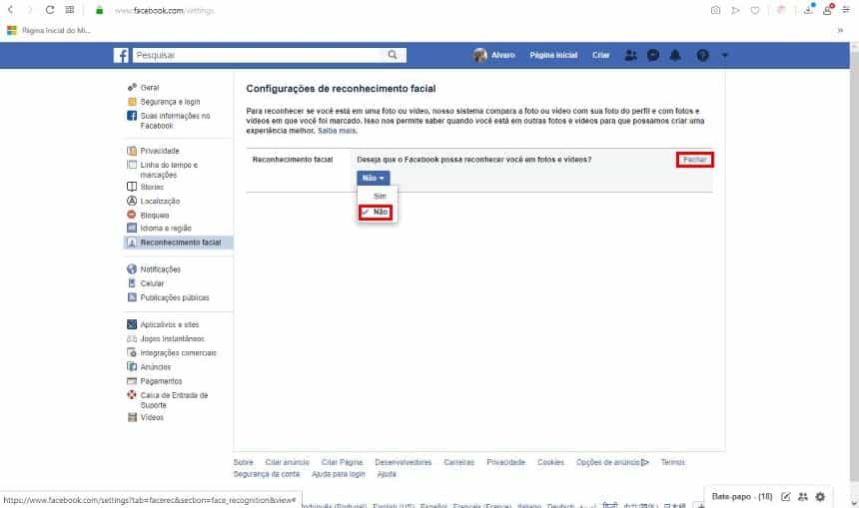
Task: Click new message compose icon in chat bar
Action: click(x=786, y=497)
